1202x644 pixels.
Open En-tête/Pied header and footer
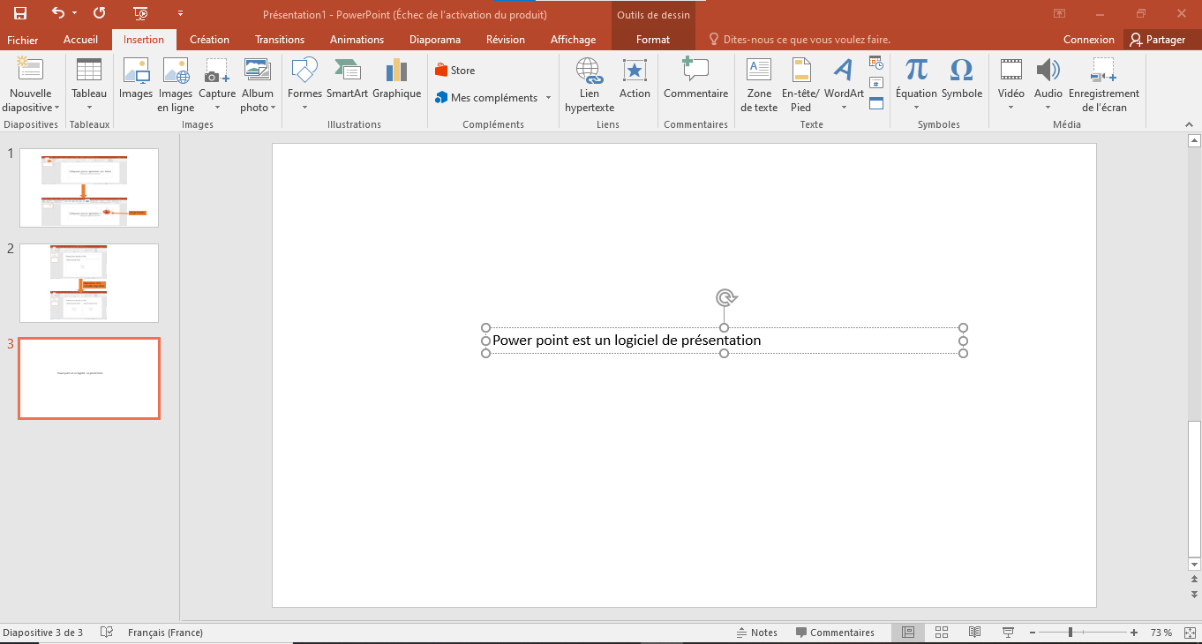point(800,85)
